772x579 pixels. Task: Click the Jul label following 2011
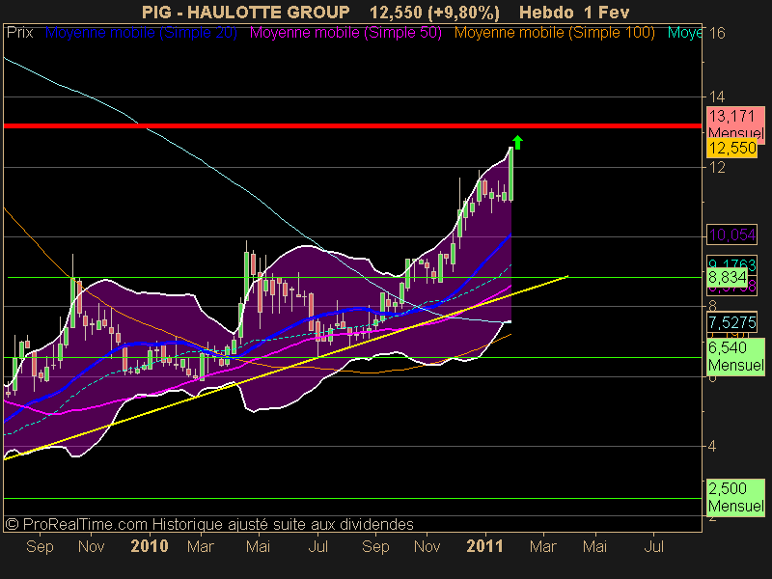coord(654,546)
